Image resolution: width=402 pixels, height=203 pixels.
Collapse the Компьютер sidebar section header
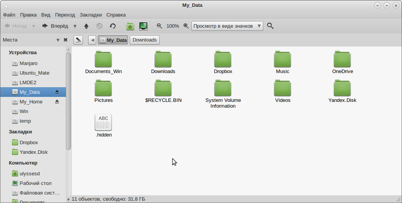(x=23, y=163)
